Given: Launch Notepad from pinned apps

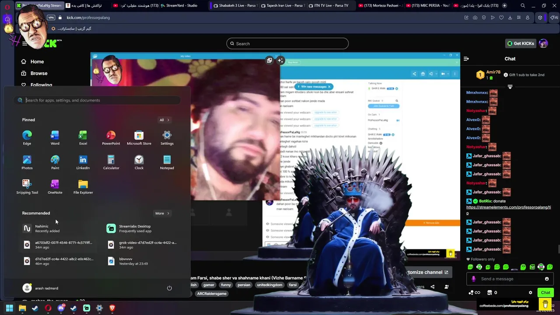Looking at the screenshot, I should point(167,162).
